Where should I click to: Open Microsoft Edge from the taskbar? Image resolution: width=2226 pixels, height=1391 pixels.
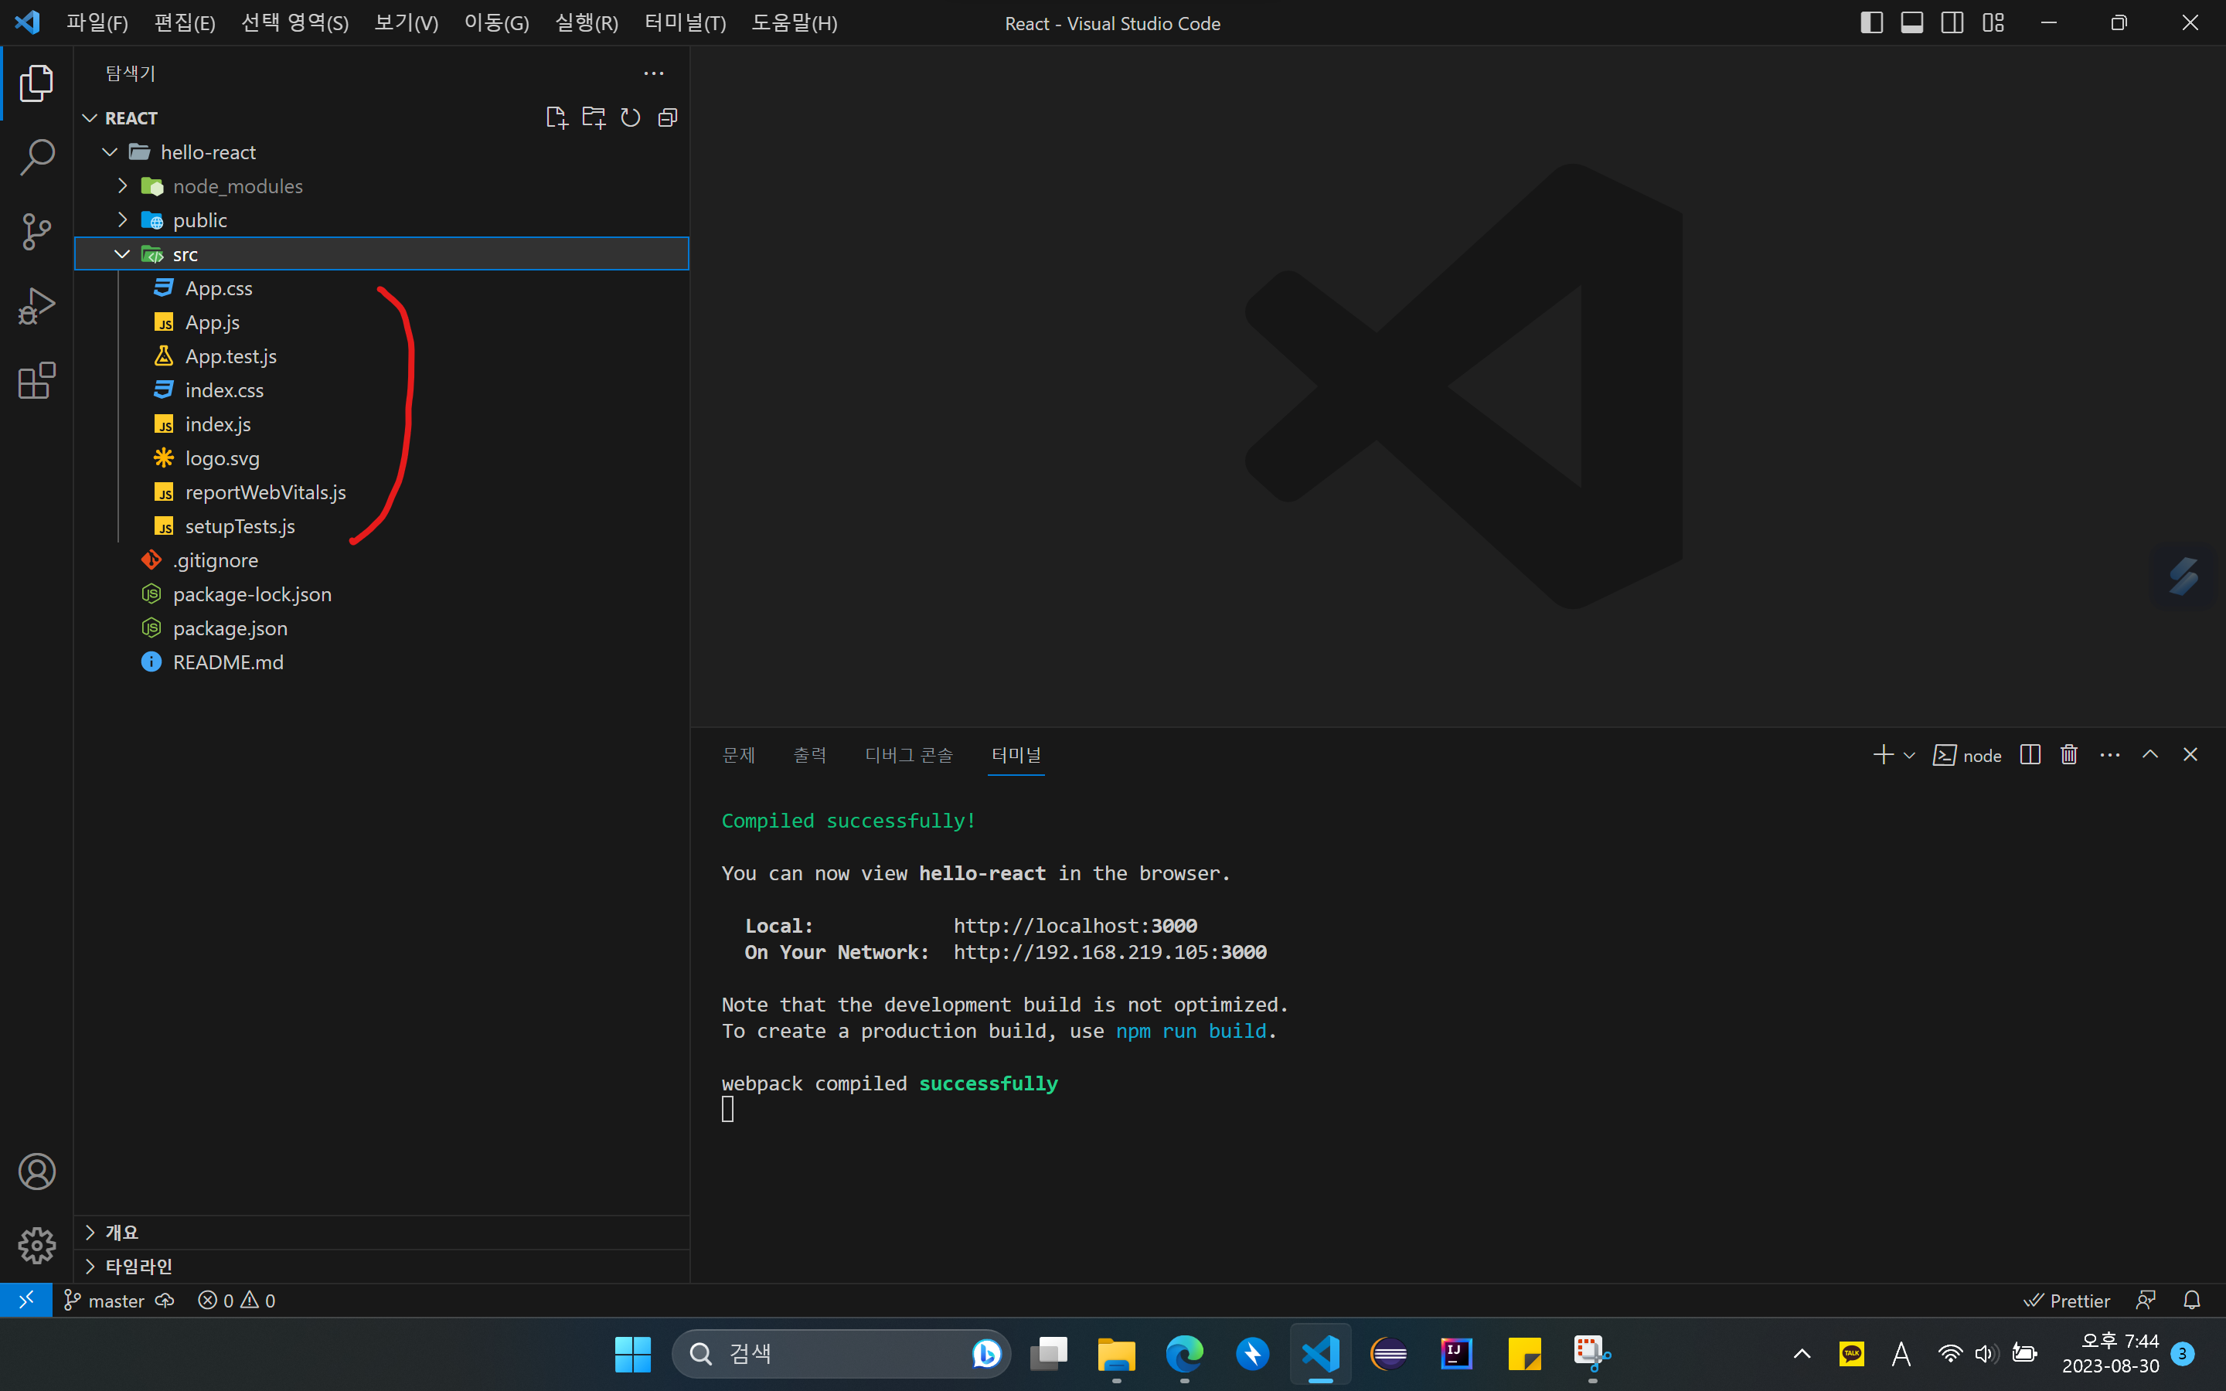point(1185,1353)
